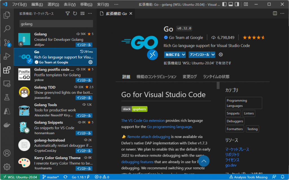Screen dimensions: 289x180
Task: Open the Manage gear in activity bar
Action: pos(7,167)
